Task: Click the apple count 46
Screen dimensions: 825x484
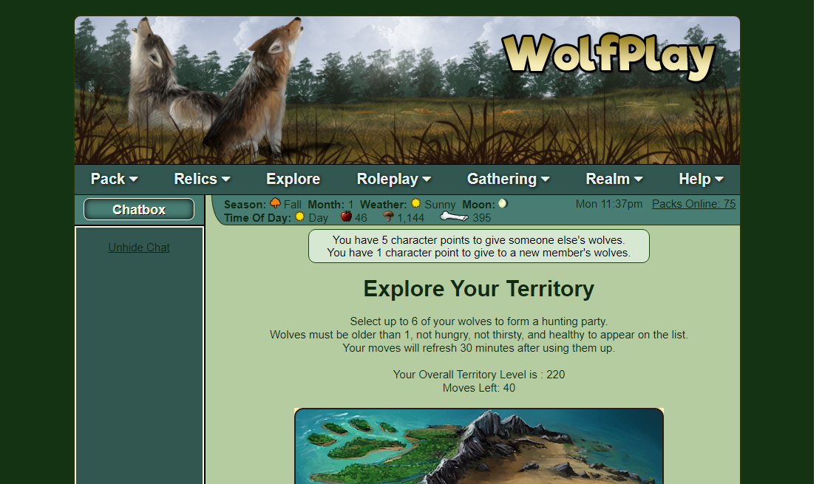Action: coord(361,217)
